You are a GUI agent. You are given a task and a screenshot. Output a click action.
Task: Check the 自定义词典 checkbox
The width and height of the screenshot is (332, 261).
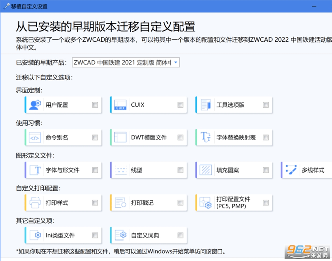point(181,235)
